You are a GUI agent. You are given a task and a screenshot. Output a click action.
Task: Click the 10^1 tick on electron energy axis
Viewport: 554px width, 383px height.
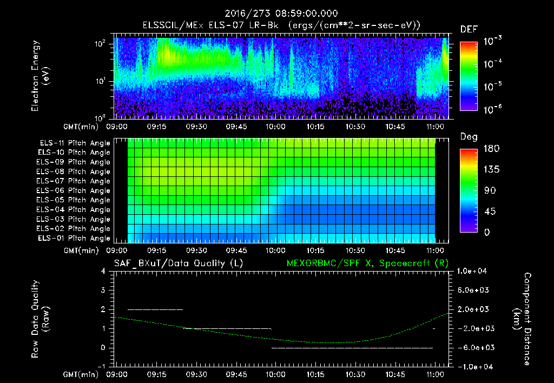100,81
